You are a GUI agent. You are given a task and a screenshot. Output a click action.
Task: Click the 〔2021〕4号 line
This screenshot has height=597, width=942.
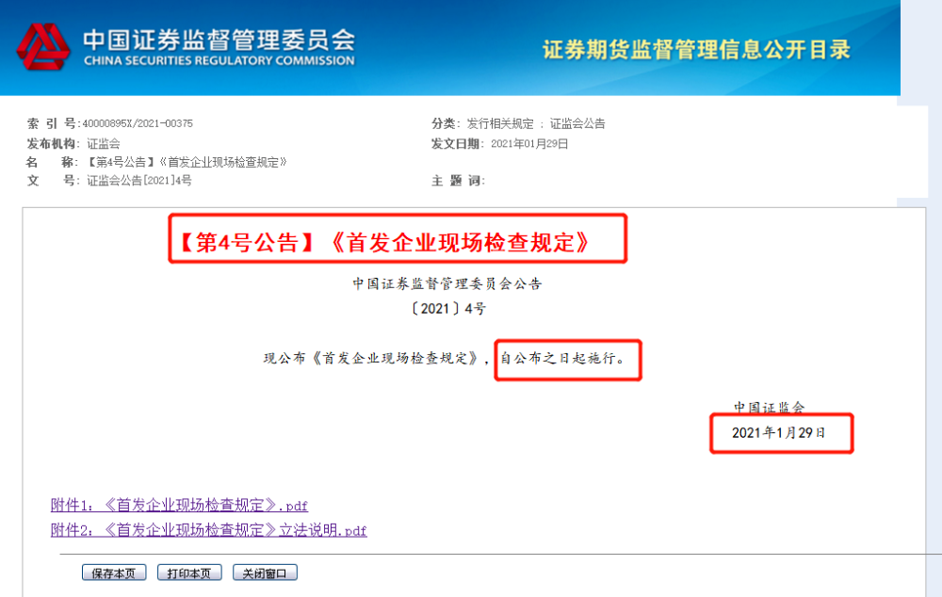tap(447, 309)
